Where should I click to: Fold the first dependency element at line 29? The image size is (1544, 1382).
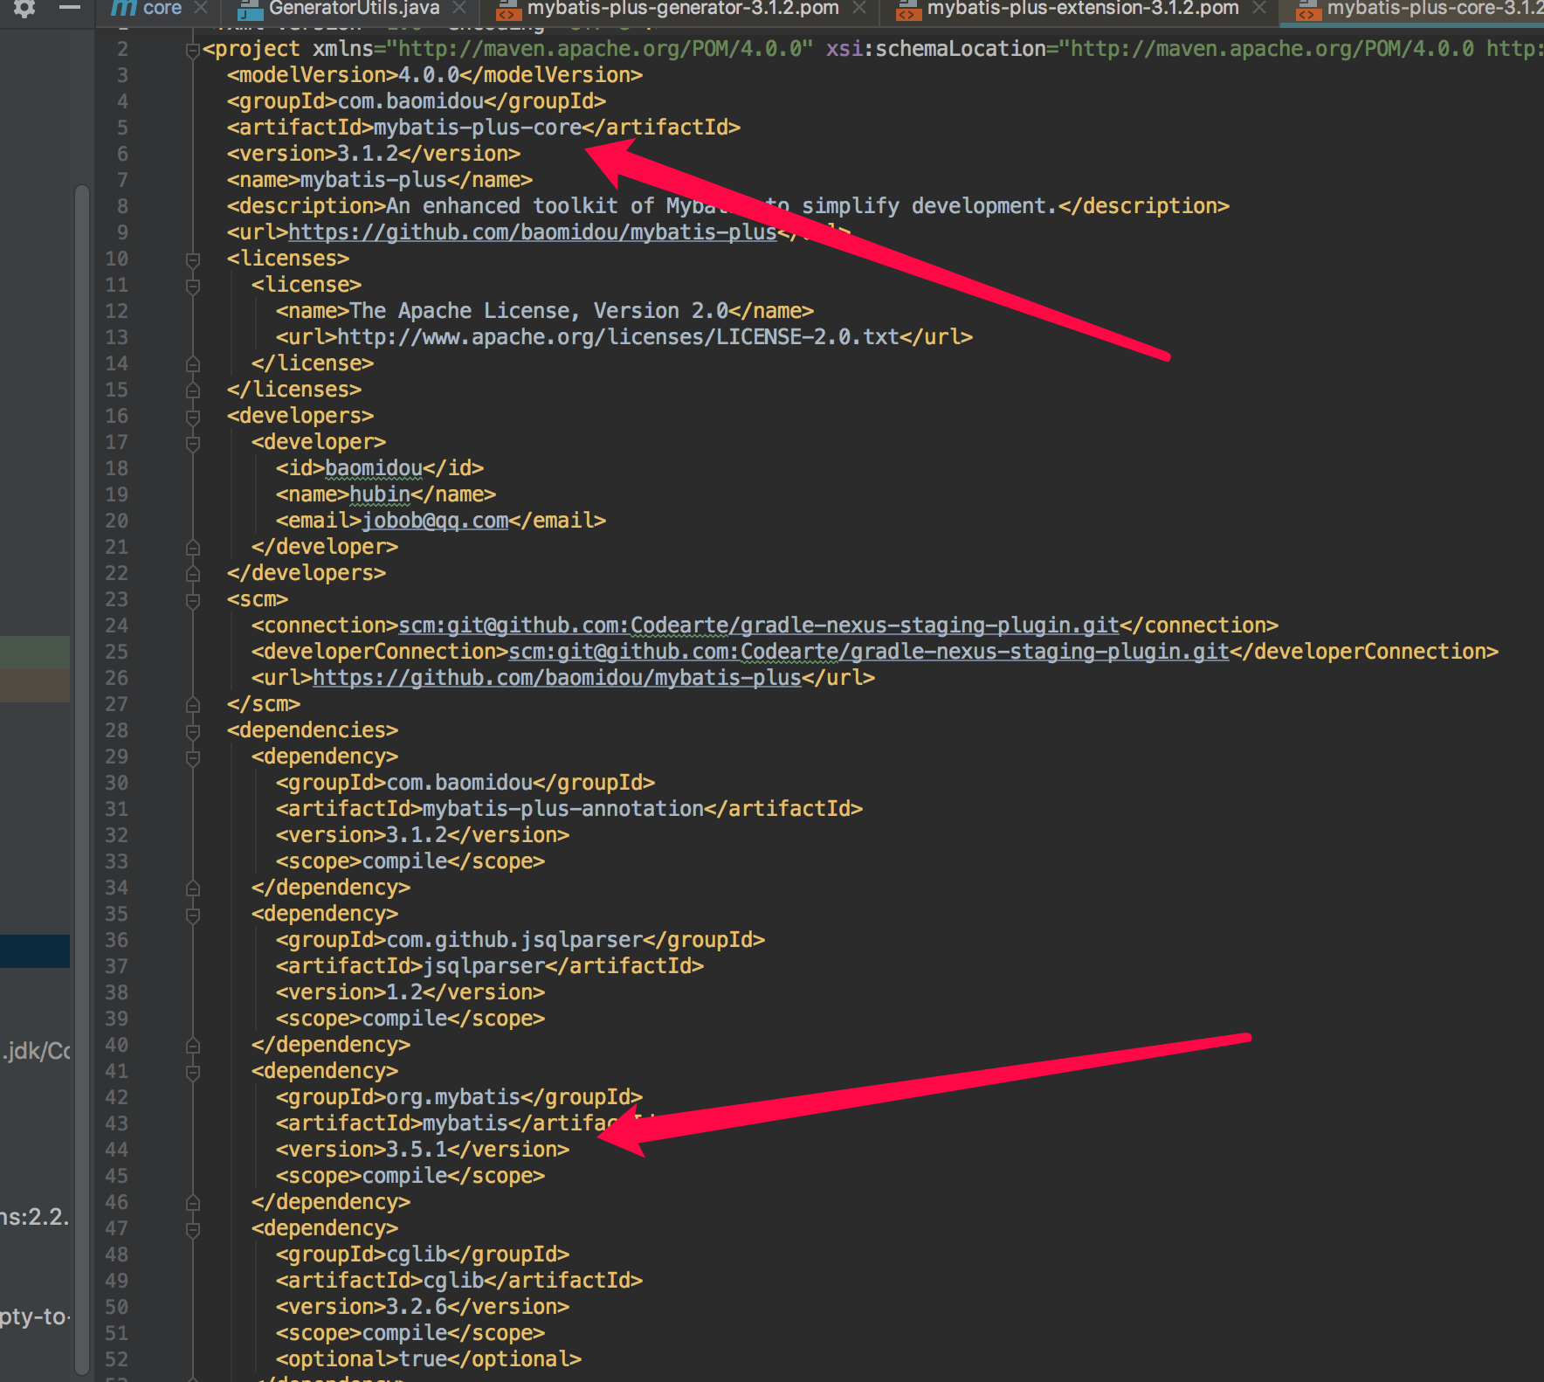point(191,757)
